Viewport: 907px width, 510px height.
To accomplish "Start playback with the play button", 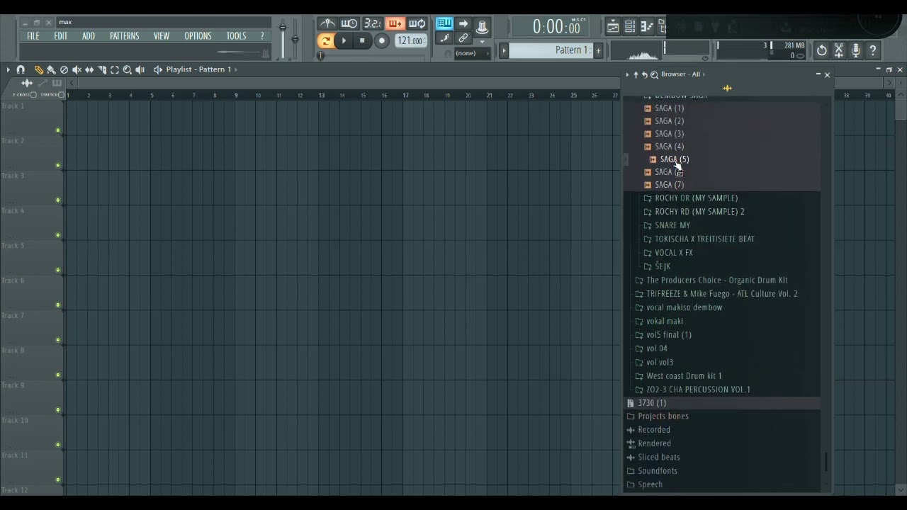I will 344,41.
